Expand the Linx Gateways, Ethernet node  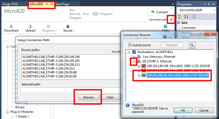(x=134, y=57)
